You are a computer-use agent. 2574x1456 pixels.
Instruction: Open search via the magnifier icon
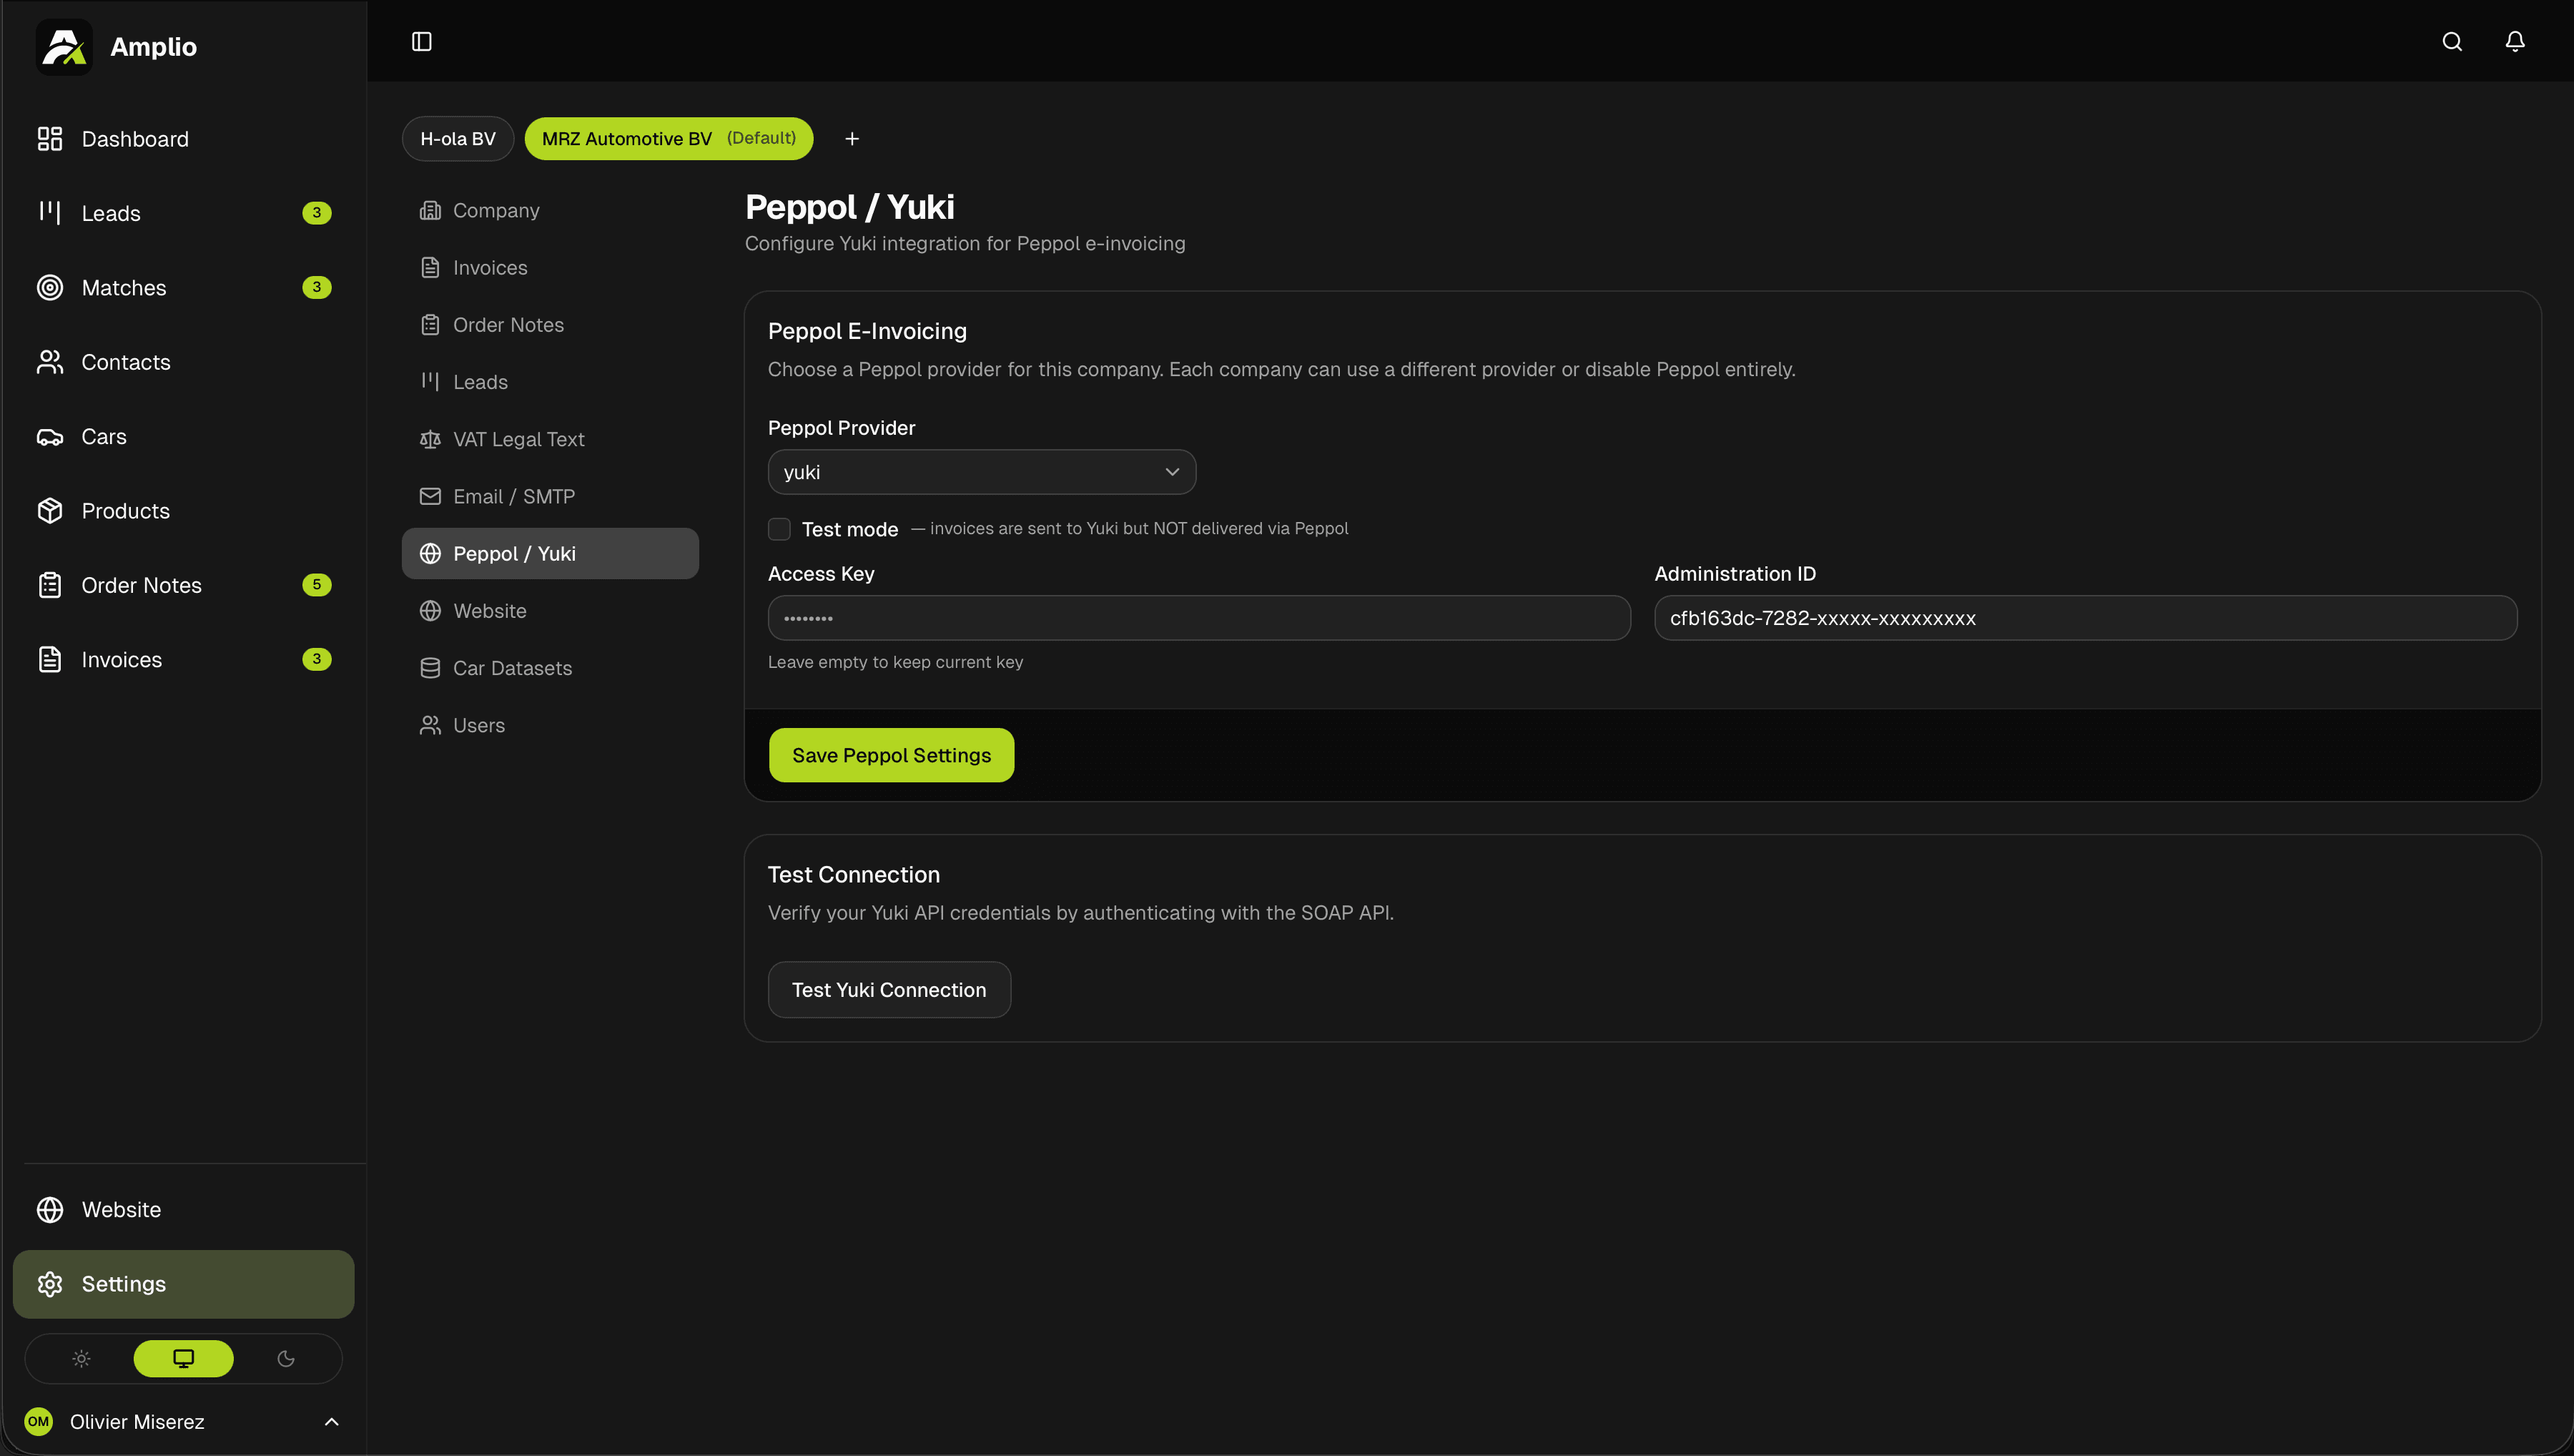click(x=2451, y=41)
